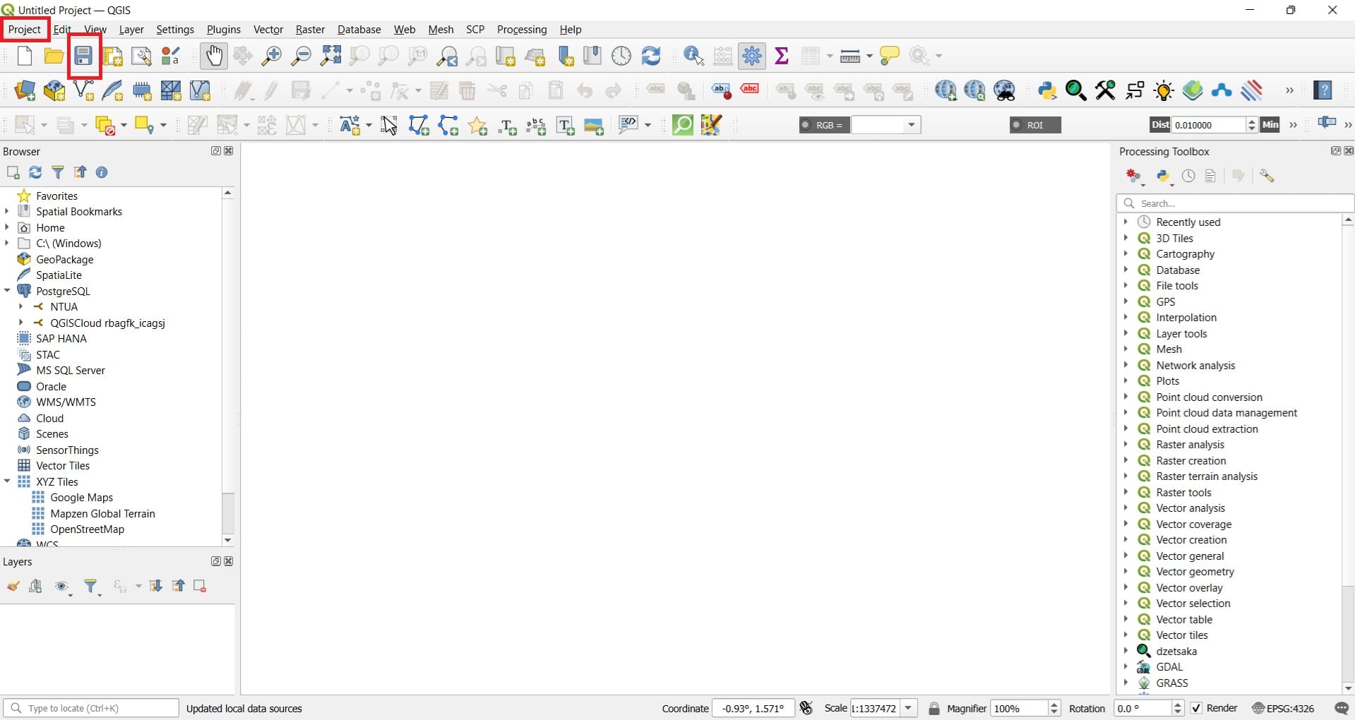Expand the NTUA connection
This screenshot has width=1355, height=720.
(21, 306)
